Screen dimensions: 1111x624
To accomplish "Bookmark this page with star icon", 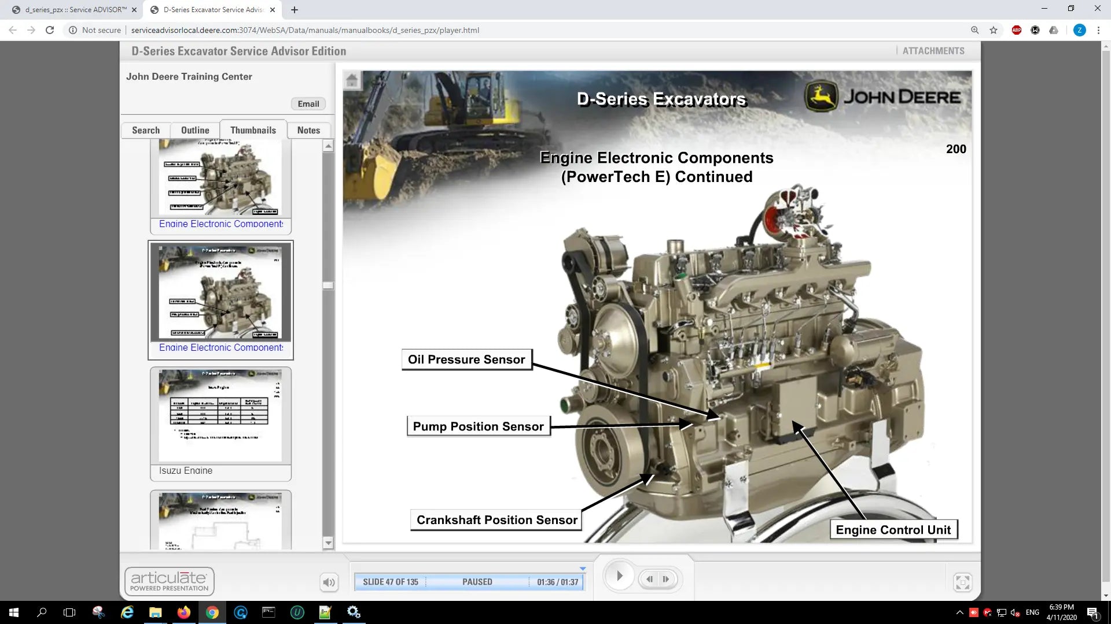I will point(994,30).
